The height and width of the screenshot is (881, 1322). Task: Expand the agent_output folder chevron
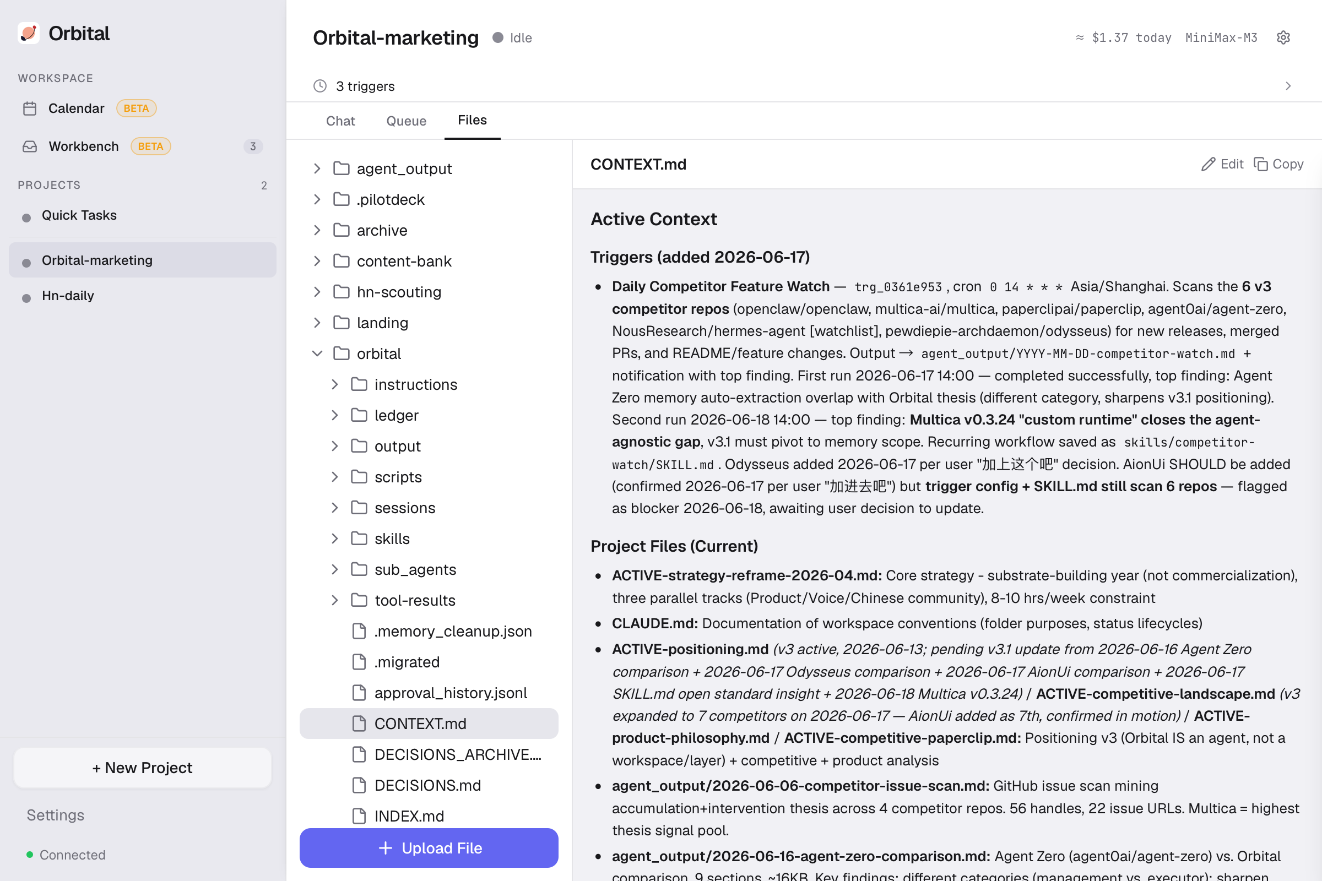click(318, 168)
